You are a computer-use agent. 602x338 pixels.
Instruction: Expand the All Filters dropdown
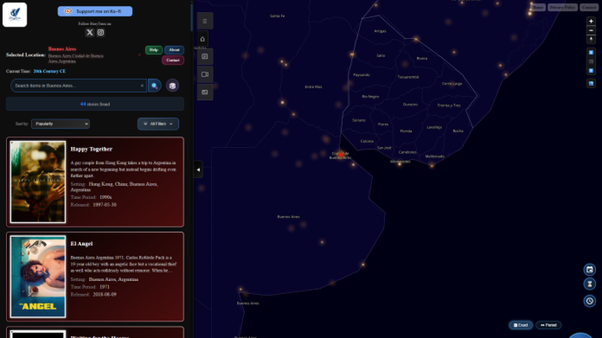point(159,123)
